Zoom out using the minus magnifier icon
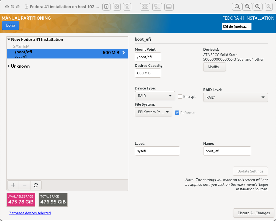 click(x=237, y=7)
